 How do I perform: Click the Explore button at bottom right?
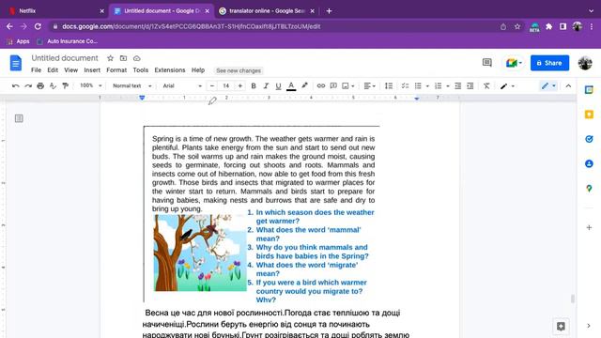tap(561, 326)
